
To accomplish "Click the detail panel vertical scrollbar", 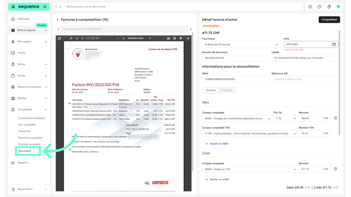I will 339,83.
